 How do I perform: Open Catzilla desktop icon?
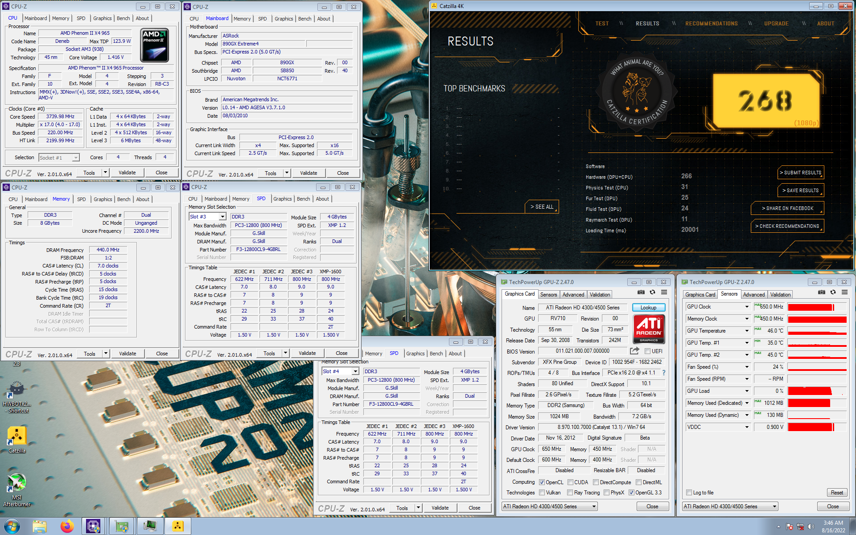pos(17,440)
